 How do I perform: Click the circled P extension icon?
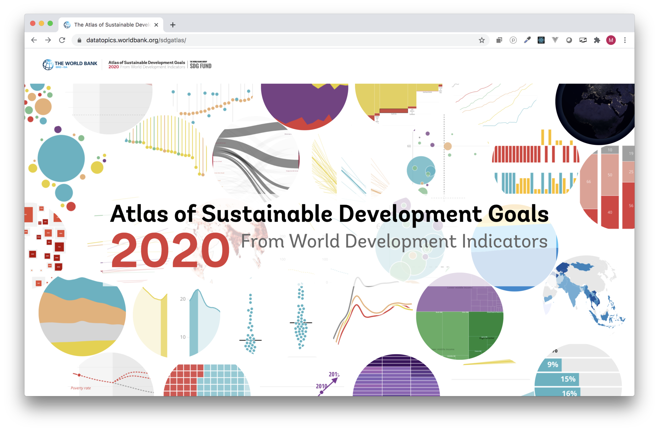[x=513, y=40]
